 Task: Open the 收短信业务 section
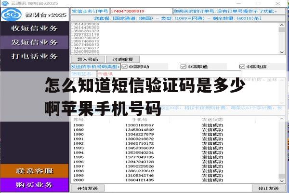coord(35,28)
